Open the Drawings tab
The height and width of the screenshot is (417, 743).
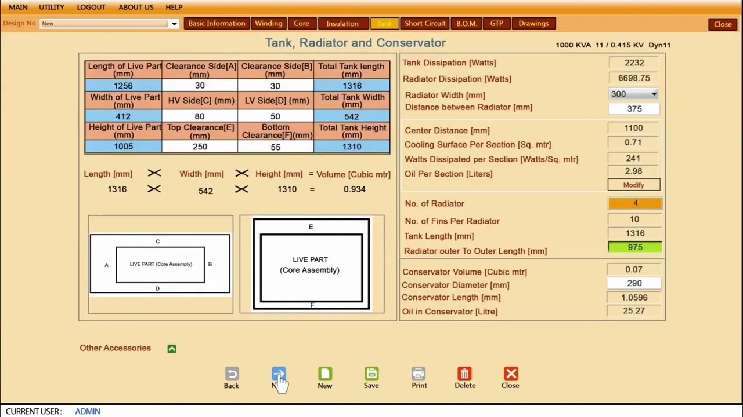[x=533, y=24]
